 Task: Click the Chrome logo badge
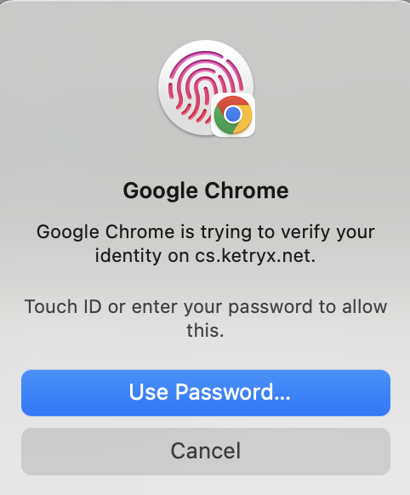click(x=233, y=115)
